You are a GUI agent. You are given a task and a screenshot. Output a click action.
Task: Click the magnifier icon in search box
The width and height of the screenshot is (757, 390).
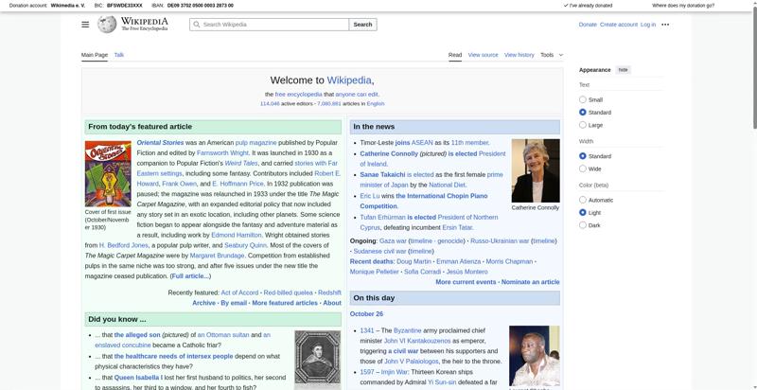pyautogui.click(x=196, y=25)
